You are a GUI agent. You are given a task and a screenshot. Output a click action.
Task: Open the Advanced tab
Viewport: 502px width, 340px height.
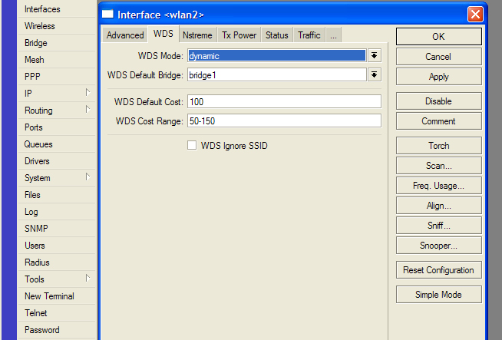(125, 35)
